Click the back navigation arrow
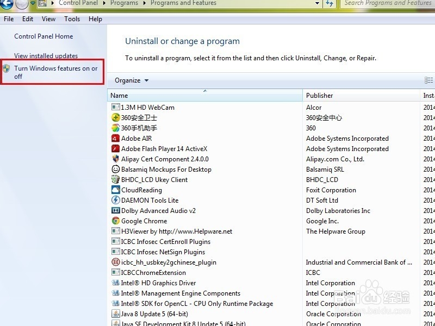 (7, 3)
